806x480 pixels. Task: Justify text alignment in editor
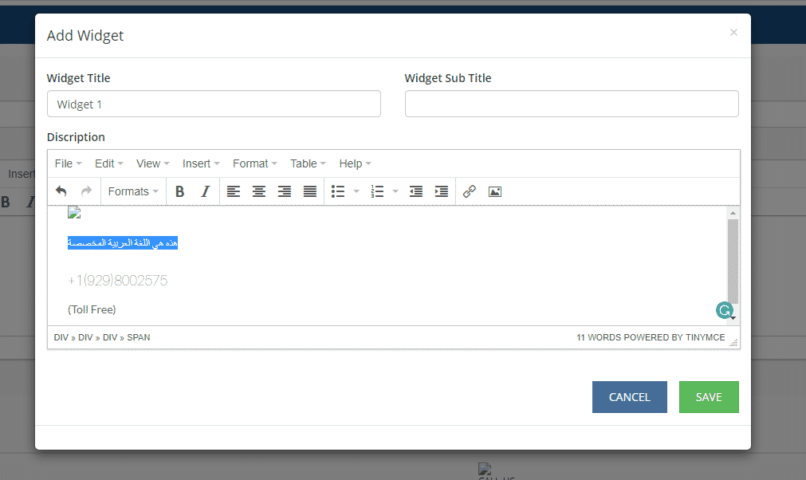[310, 191]
